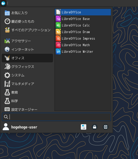The image size is (138, 159).
Task: Click the hogehoge-user profile name
Action: click(x=24, y=127)
